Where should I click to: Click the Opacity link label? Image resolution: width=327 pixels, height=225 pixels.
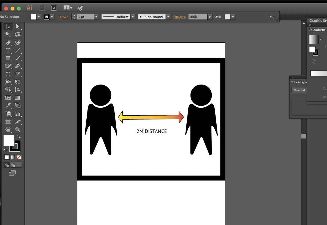180,17
